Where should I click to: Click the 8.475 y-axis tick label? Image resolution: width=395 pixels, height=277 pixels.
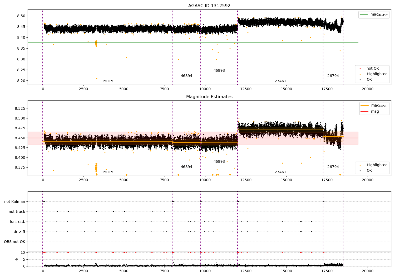click(20, 128)
